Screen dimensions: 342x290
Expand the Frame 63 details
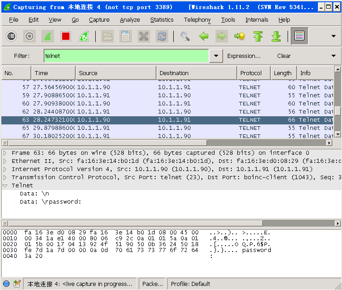click(x=5, y=153)
